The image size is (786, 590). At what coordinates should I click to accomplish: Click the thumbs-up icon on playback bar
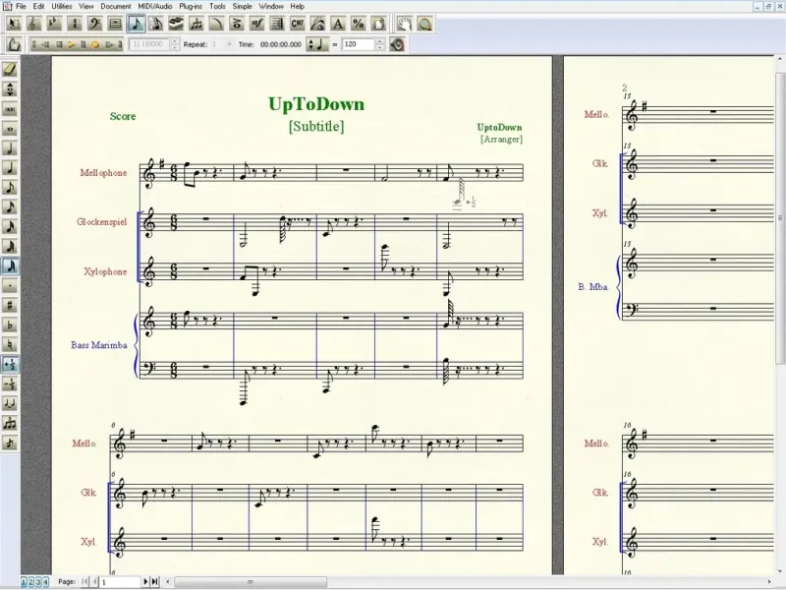[14, 44]
